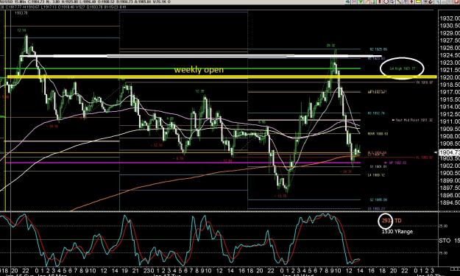Click the 1914.00 price axis label
This screenshot has width=460, height=276.
[x=449, y=107]
